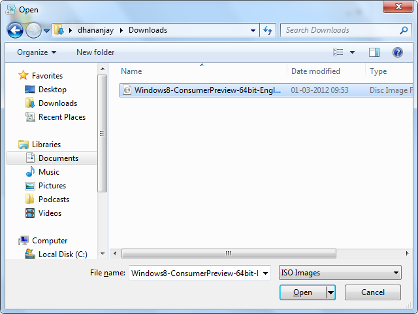Sort files by Date modified column
Image resolution: width=418 pixels, height=314 pixels.
(x=315, y=71)
